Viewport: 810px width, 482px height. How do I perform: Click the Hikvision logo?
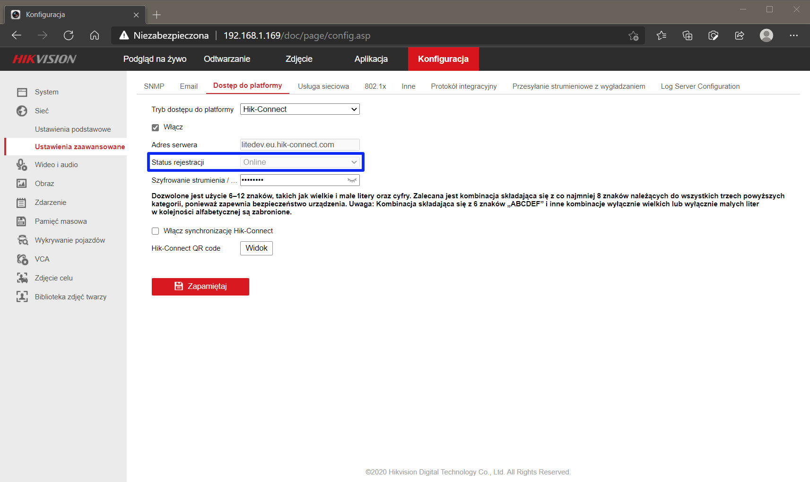pos(44,59)
